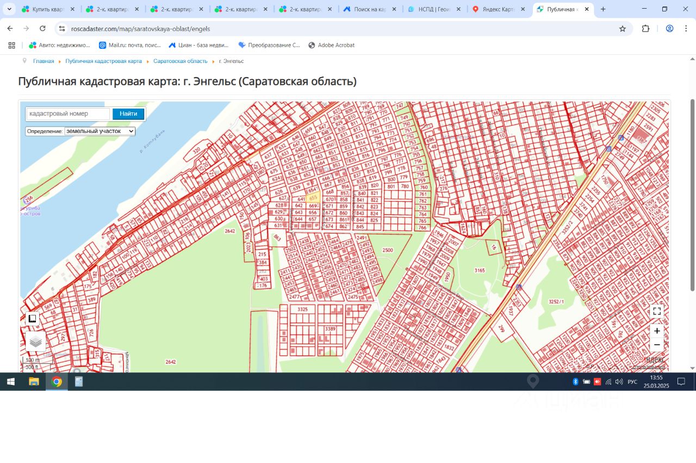Click the Bluetooth icon in system tray
696x463 pixels.
[575, 382]
